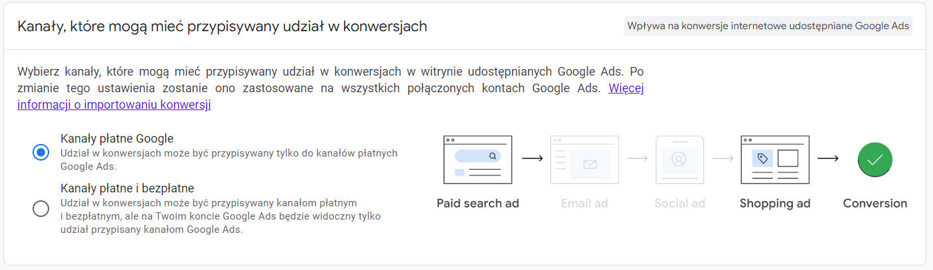Click description 'tylko do kanałów płatnych Google Ads'
The width and height of the screenshot is (933, 270).
tap(229, 160)
